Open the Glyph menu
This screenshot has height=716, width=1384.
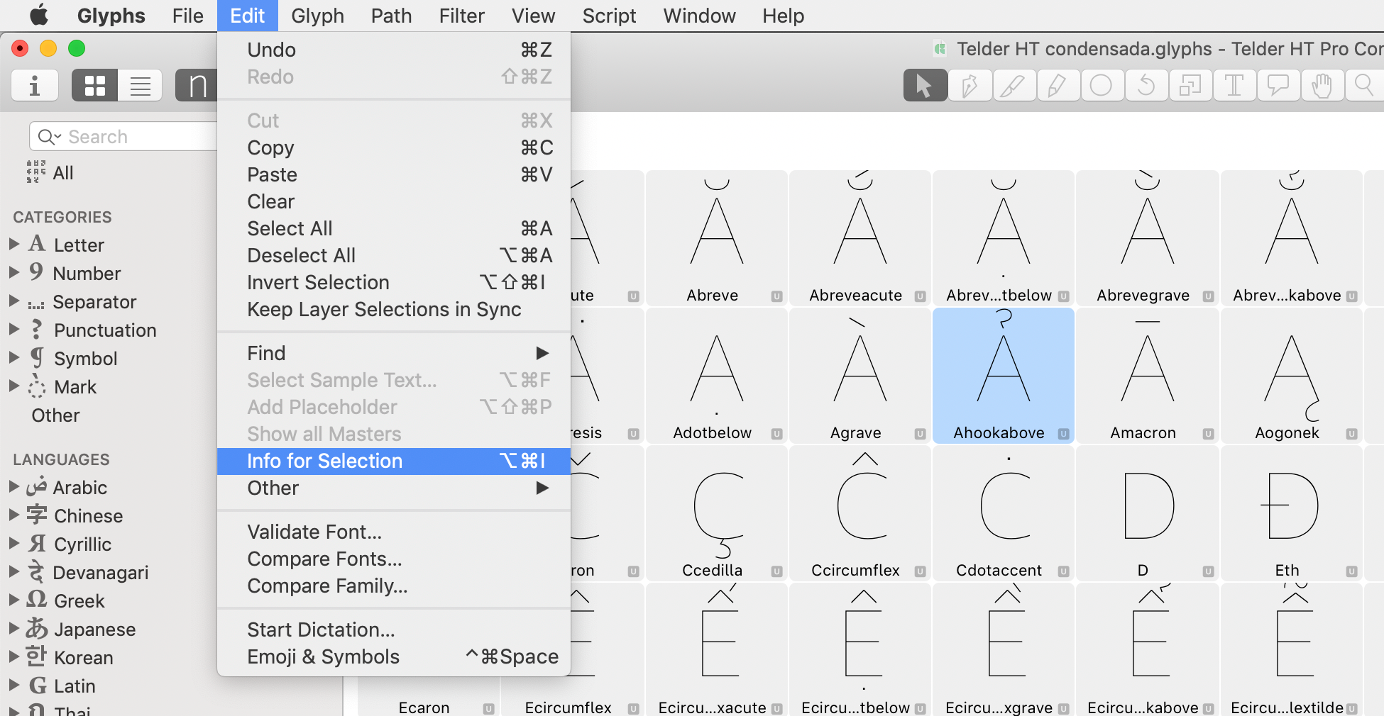click(317, 16)
